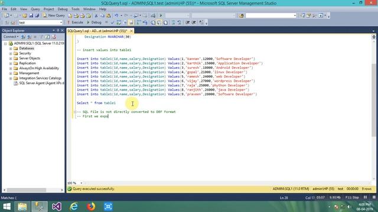Click Display Estimated Execution Plan icon

pos(119,22)
